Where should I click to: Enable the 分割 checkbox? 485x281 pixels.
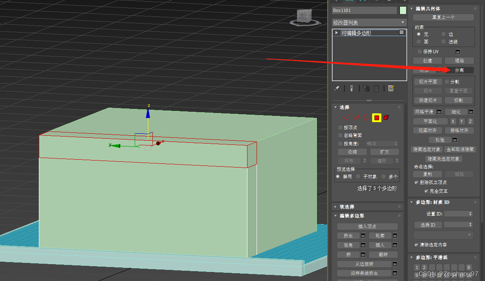coord(447,82)
